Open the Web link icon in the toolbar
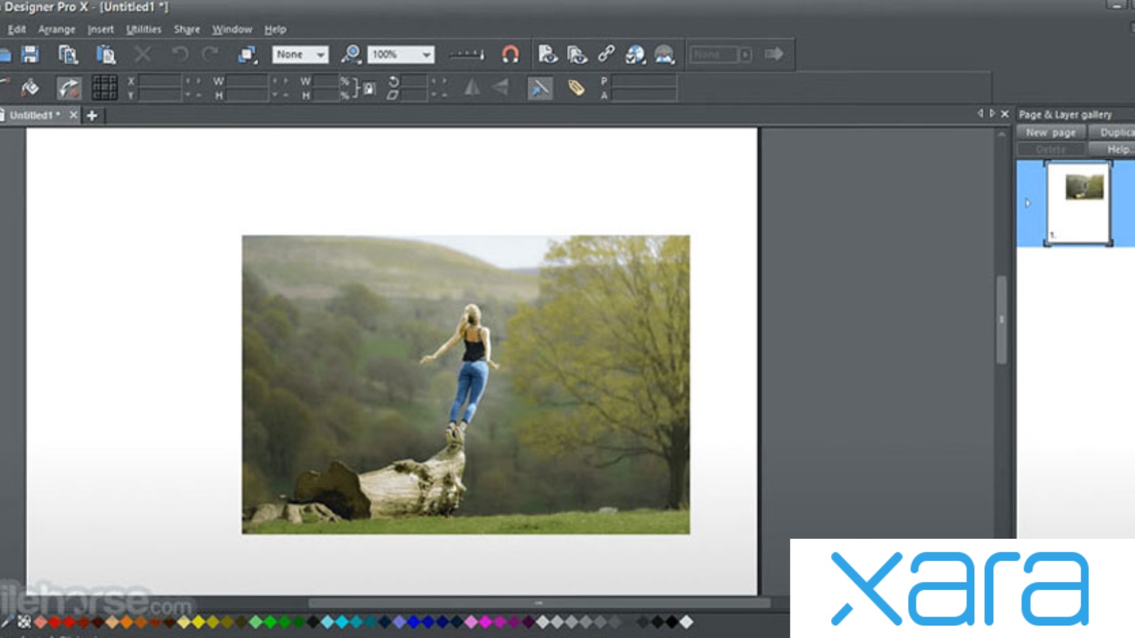The image size is (1135, 638). pyautogui.click(x=608, y=54)
